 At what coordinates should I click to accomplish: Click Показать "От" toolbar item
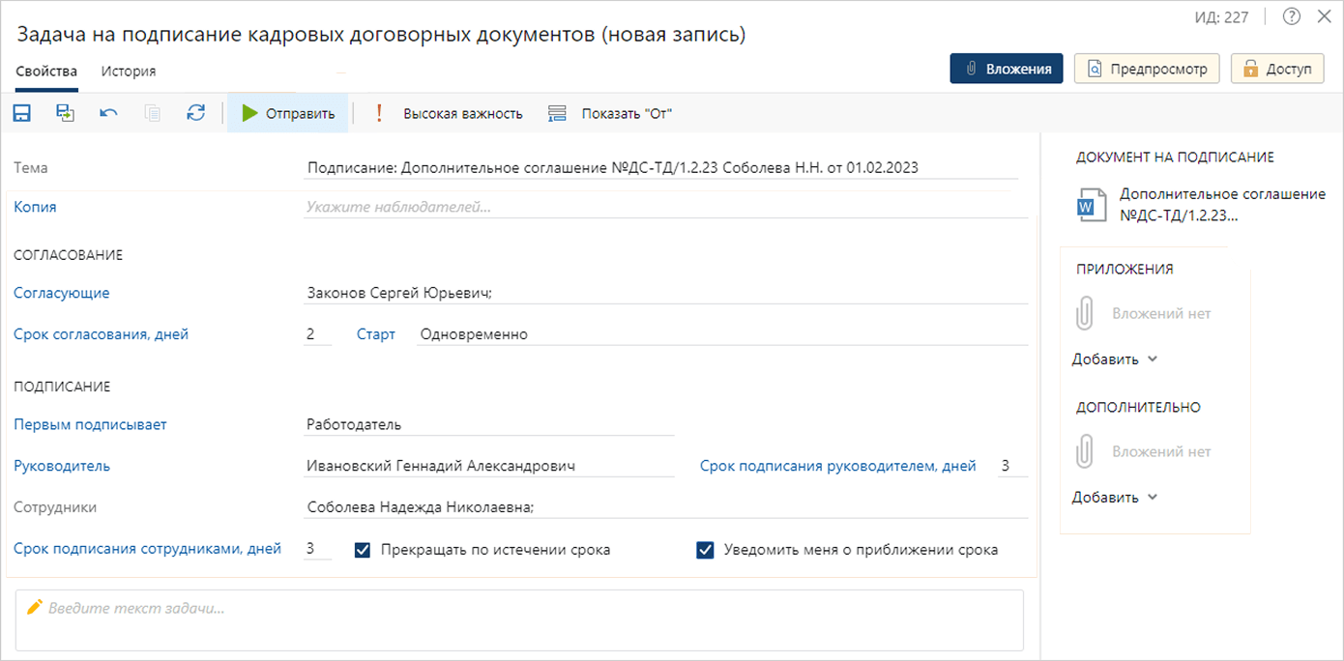coord(610,113)
